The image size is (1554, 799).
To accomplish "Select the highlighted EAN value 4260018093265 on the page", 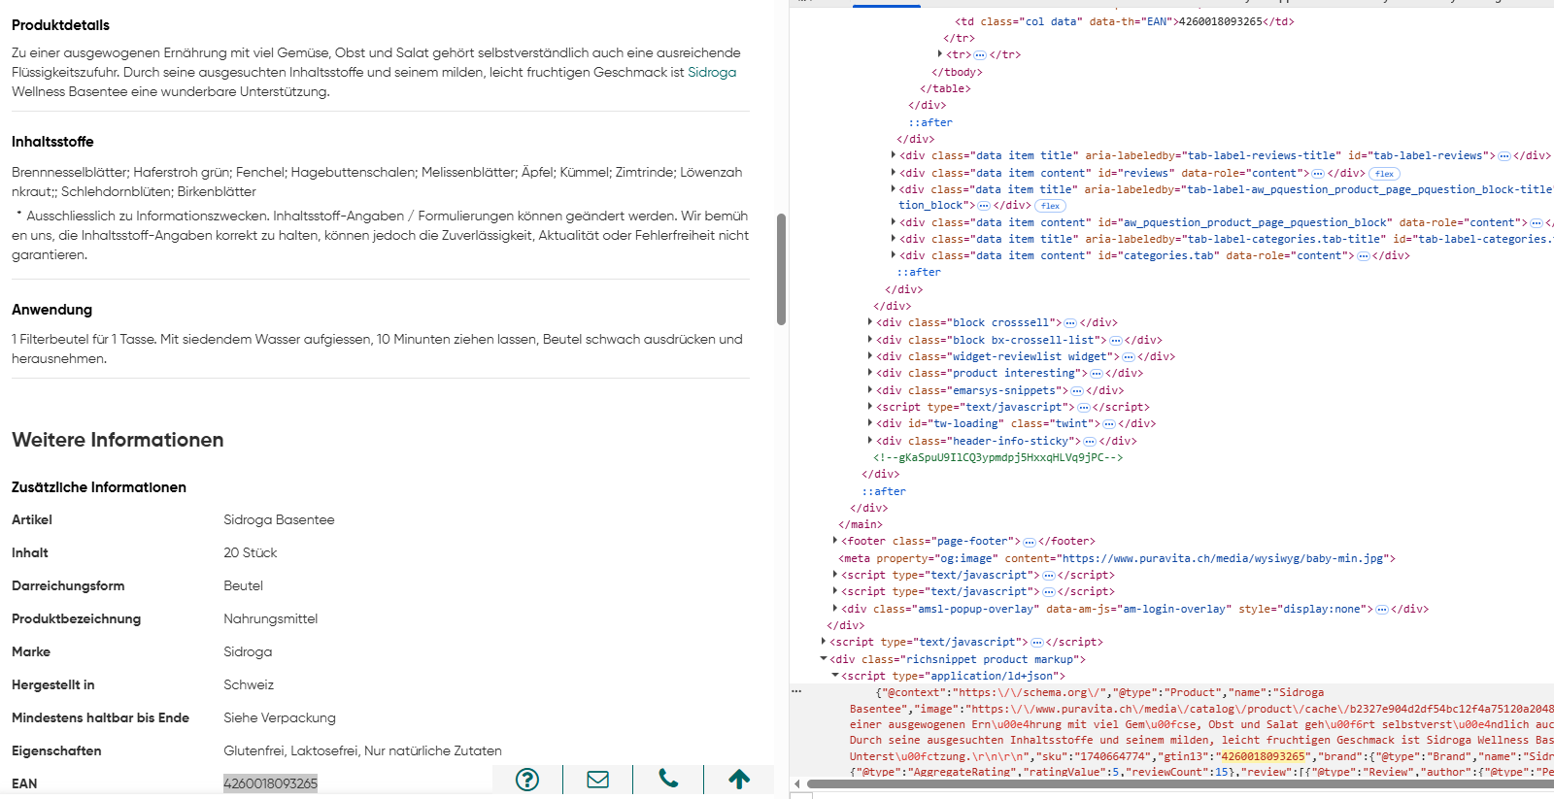I will [x=270, y=783].
